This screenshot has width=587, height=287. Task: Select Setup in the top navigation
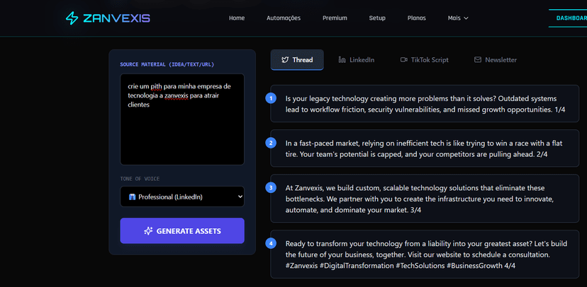(x=377, y=18)
